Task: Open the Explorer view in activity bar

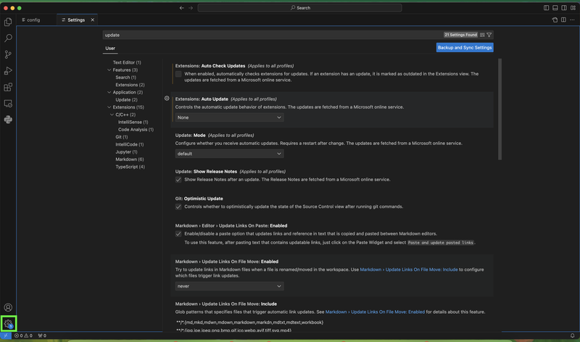Action: pyautogui.click(x=8, y=22)
